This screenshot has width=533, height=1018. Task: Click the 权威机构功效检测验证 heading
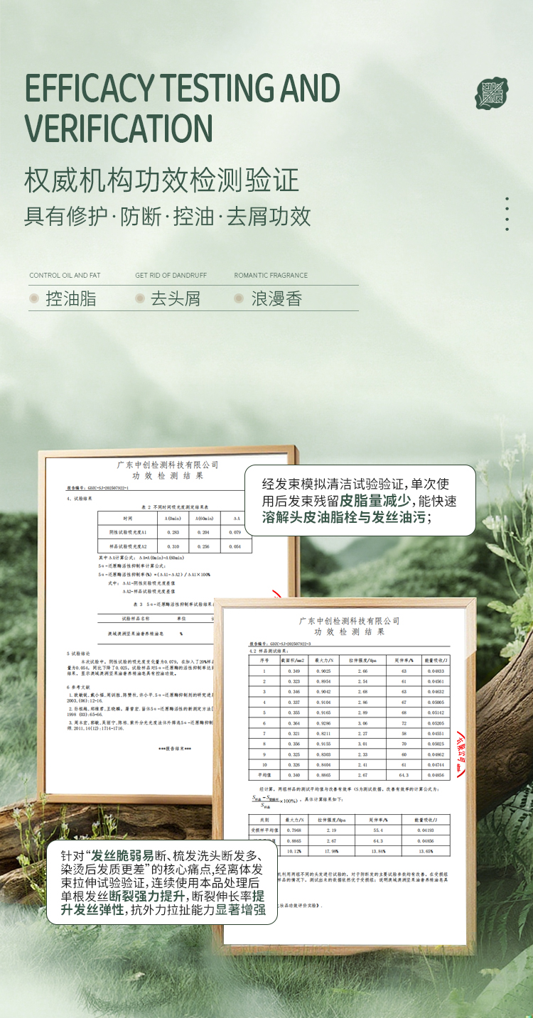coord(161,180)
